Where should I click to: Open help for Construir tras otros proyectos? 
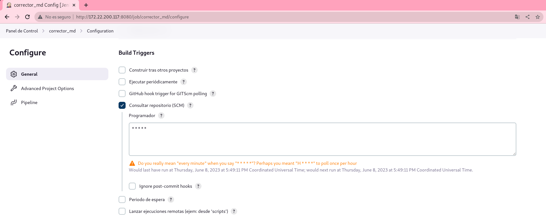coord(194,70)
